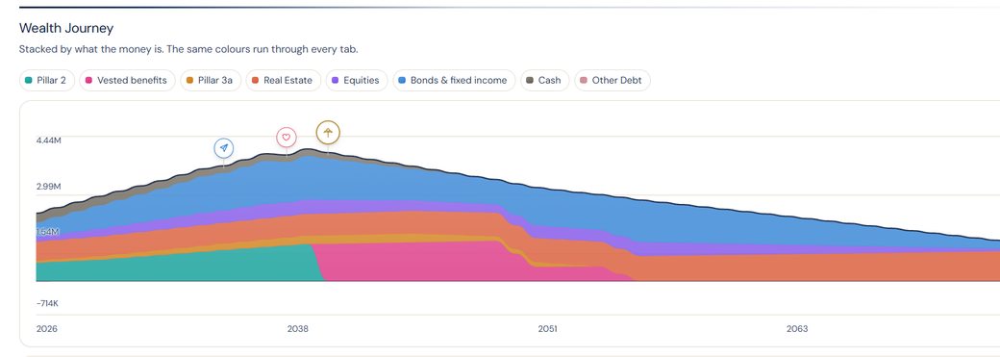1000x357 pixels.
Task: Click the gold umbrella milestone marker
Action: [x=328, y=133]
